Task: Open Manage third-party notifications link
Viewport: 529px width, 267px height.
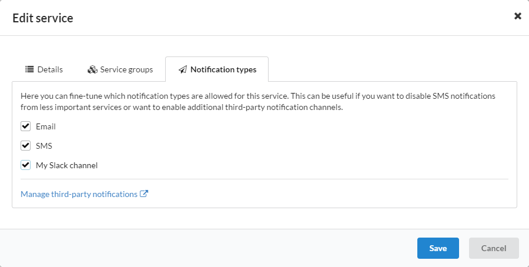Action: click(79, 194)
